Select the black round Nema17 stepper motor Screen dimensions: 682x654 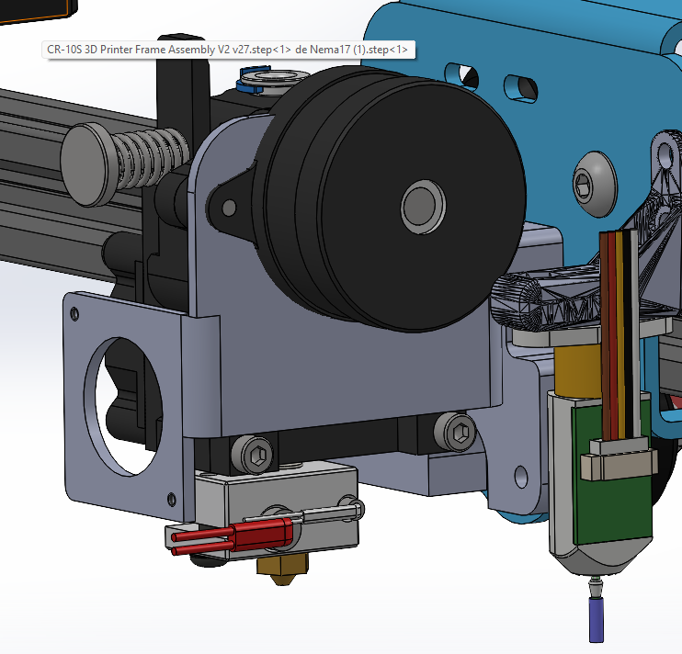coord(390,200)
